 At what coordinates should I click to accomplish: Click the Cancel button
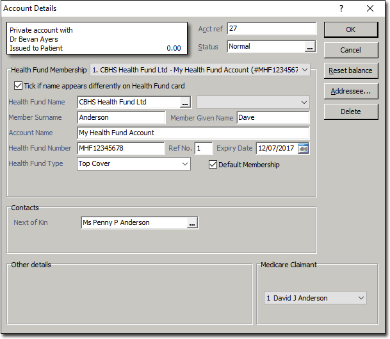point(350,50)
